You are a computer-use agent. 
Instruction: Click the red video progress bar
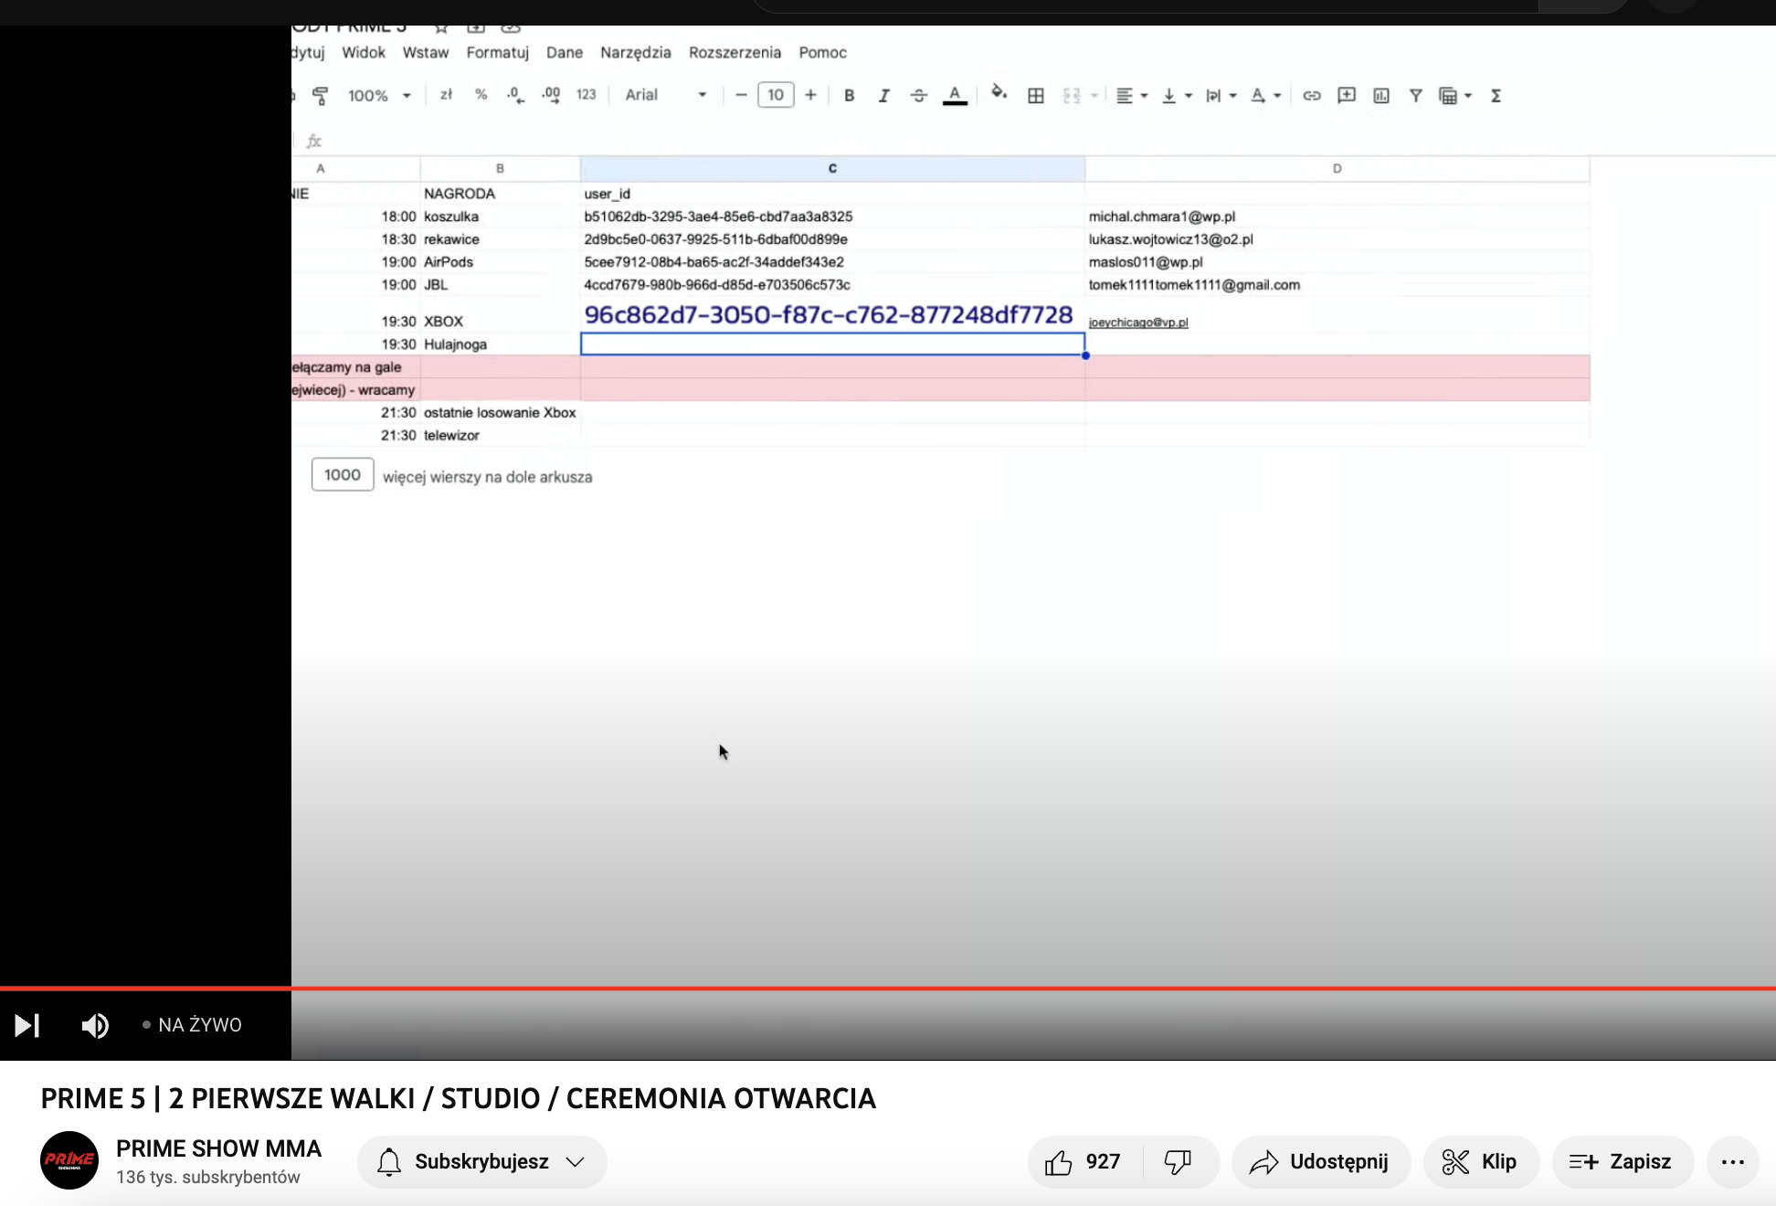point(888,989)
